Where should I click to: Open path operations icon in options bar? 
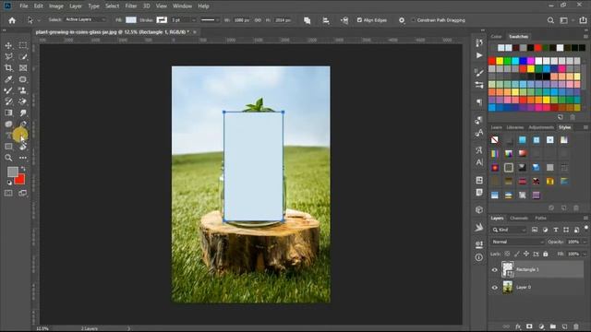[308, 20]
